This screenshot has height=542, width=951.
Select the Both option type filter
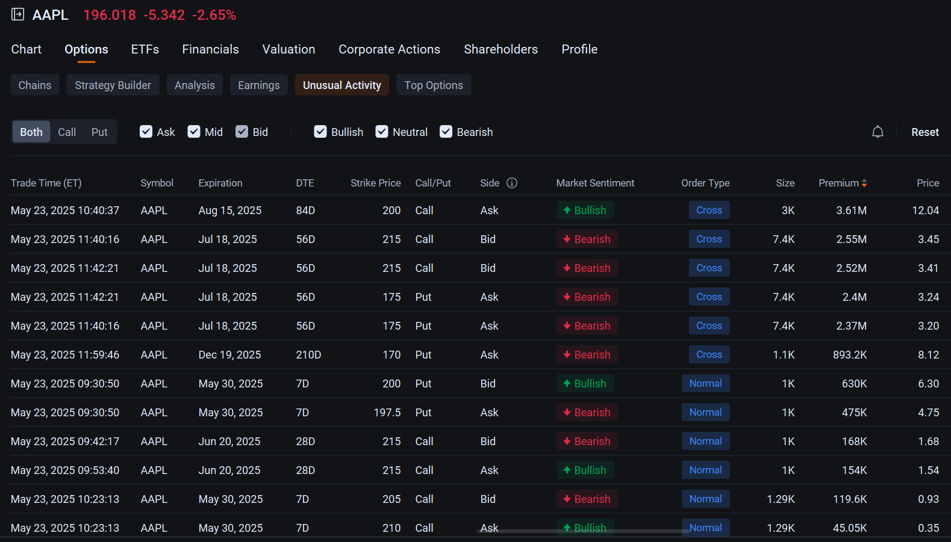(31, 132)
